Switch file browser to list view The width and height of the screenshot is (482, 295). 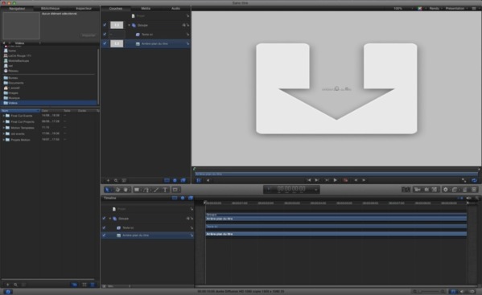(x=93, y=285)
